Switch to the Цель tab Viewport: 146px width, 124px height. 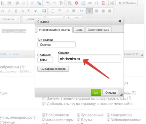point(79,30)
